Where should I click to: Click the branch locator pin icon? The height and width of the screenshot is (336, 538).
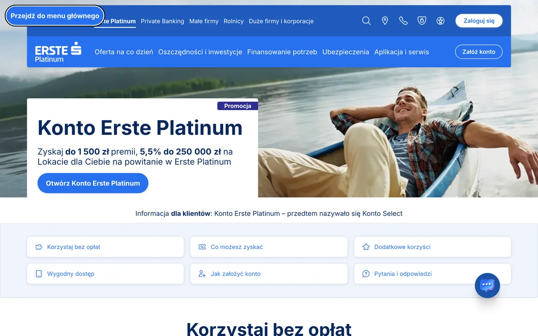pyautogui.click(x=385, y=21)
